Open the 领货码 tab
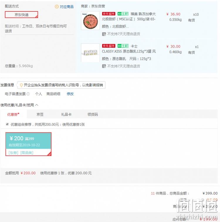The height and width of the screenshot is (222, 220). click(x=93, y=115)
